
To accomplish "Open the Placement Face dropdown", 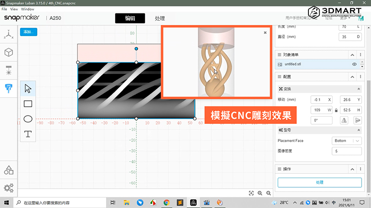I will coord(347,141).
